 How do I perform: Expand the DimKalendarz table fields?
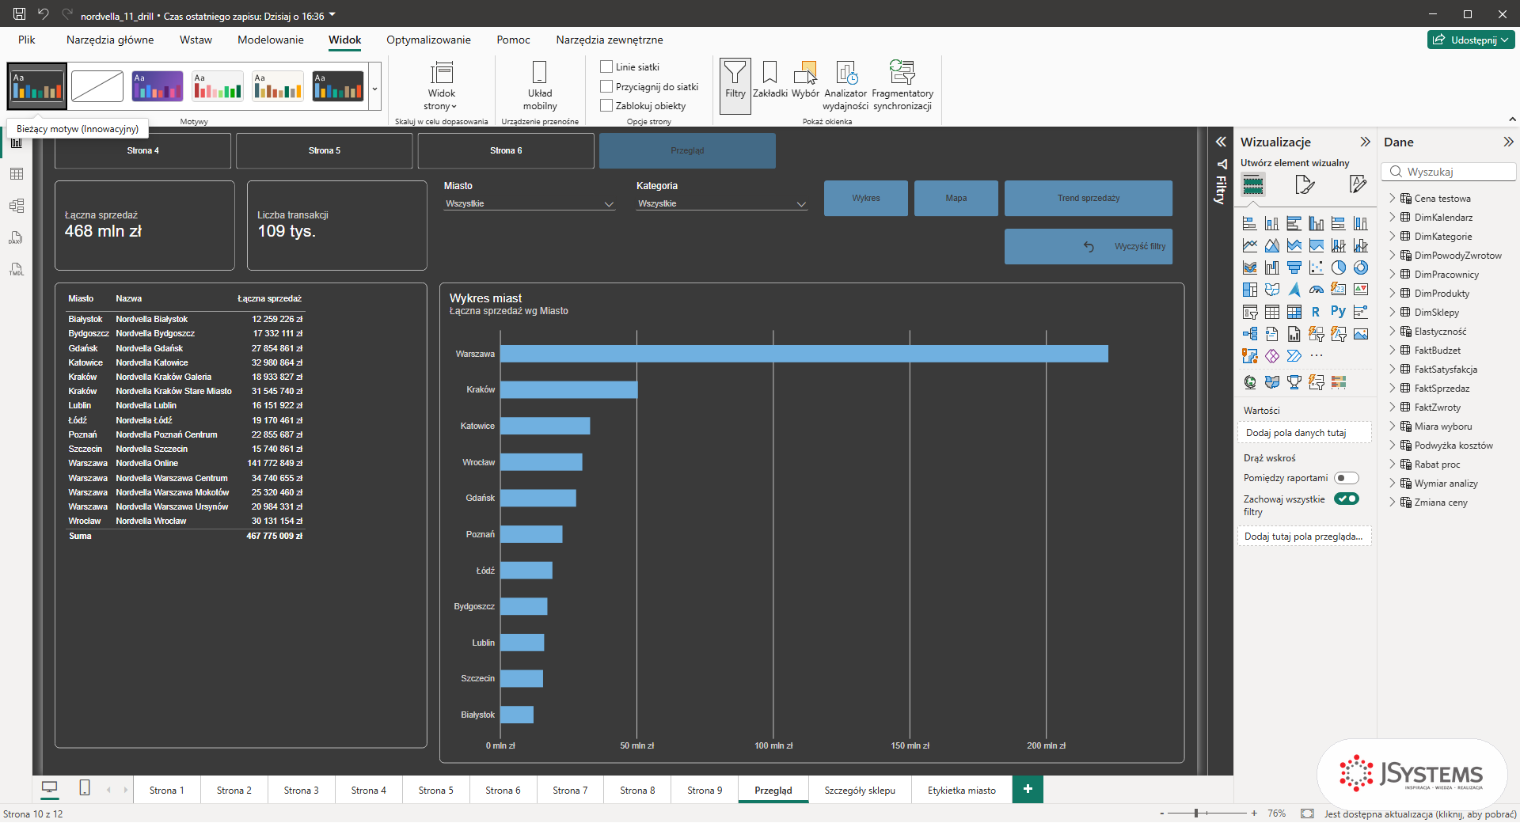pyautogui.click(x=1393, y=218)
